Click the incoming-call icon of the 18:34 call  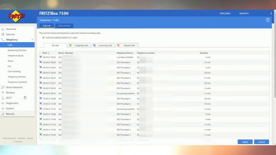41,67
